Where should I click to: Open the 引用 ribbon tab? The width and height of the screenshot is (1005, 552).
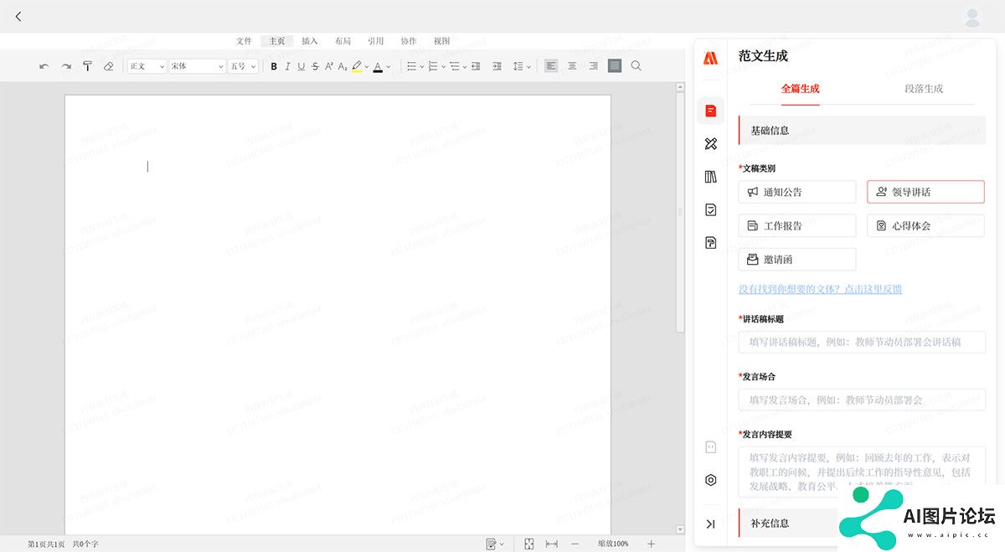(x=376, y=41)
